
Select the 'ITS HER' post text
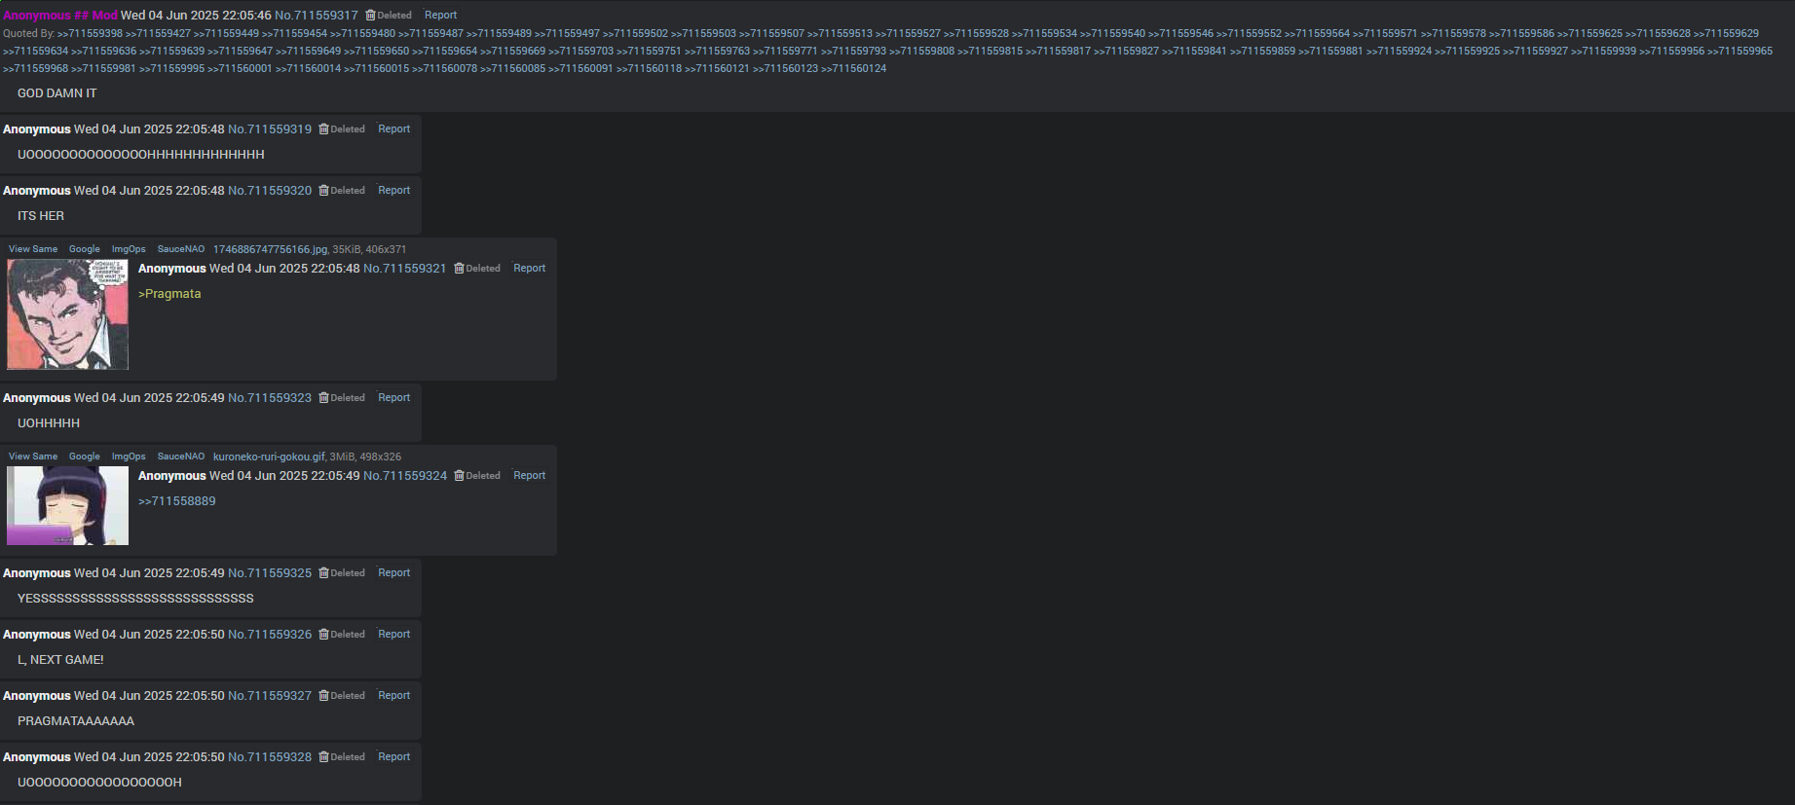tap(41, 216)
